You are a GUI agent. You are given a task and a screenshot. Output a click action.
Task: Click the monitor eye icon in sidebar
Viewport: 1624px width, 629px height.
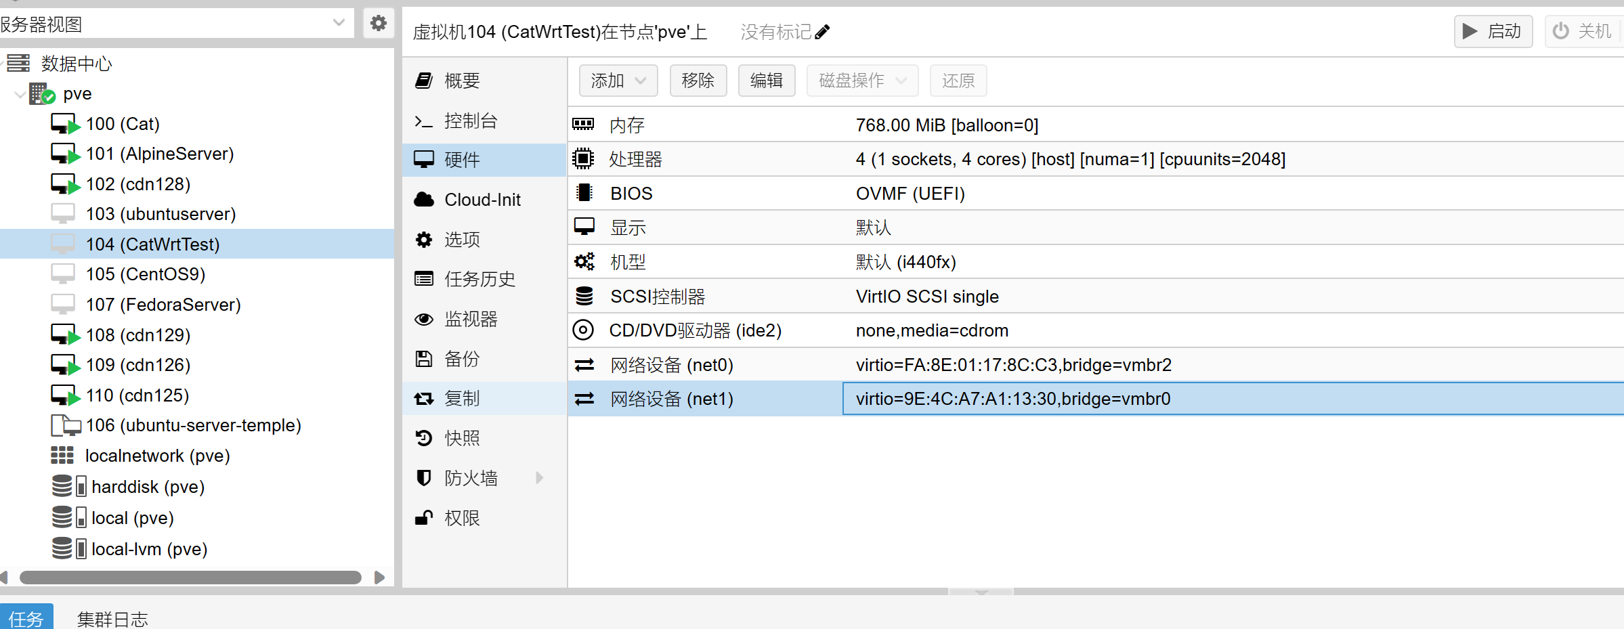point(424,319)
